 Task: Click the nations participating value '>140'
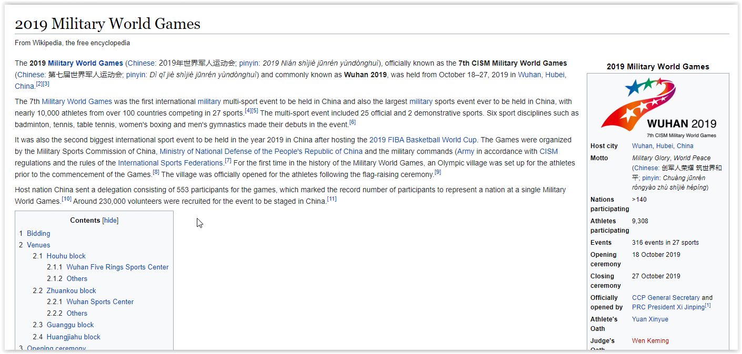[x=639, y=200]
